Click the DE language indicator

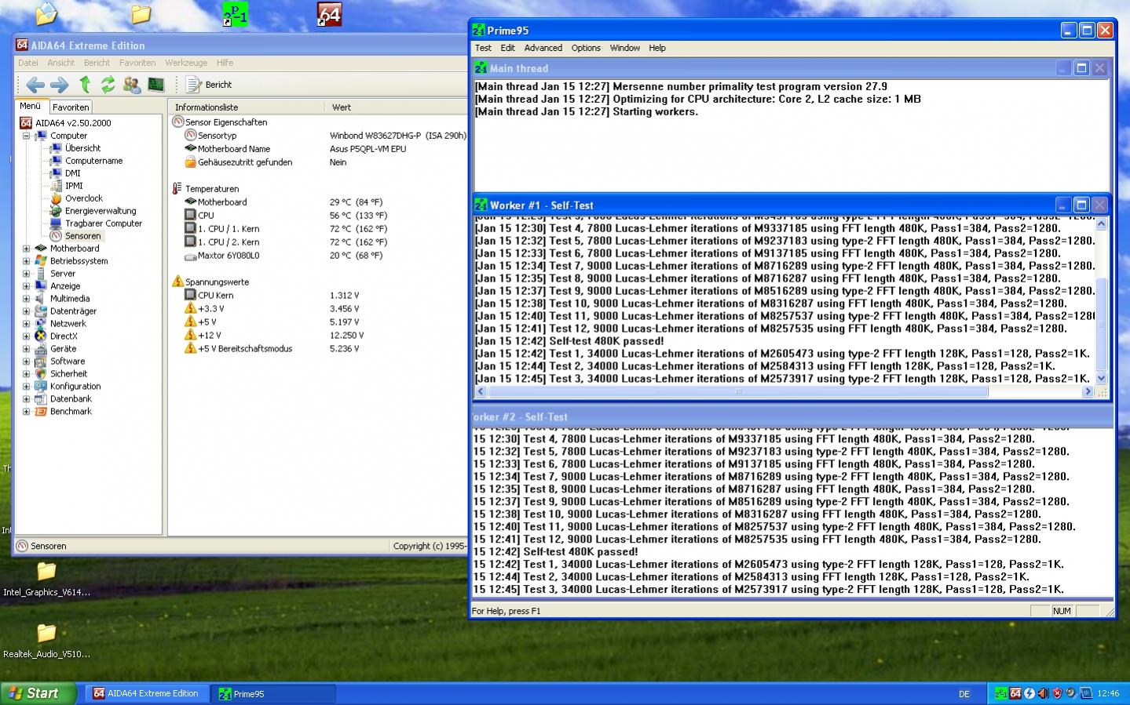point(964,694)
